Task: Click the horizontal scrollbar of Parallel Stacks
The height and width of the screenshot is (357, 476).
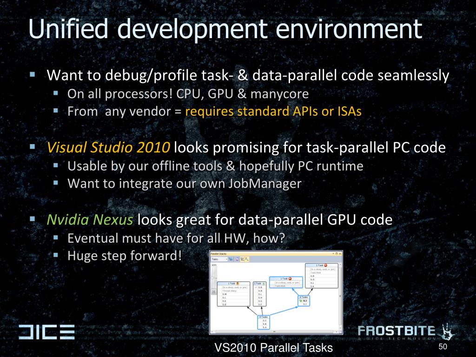Action: [274, 332]
